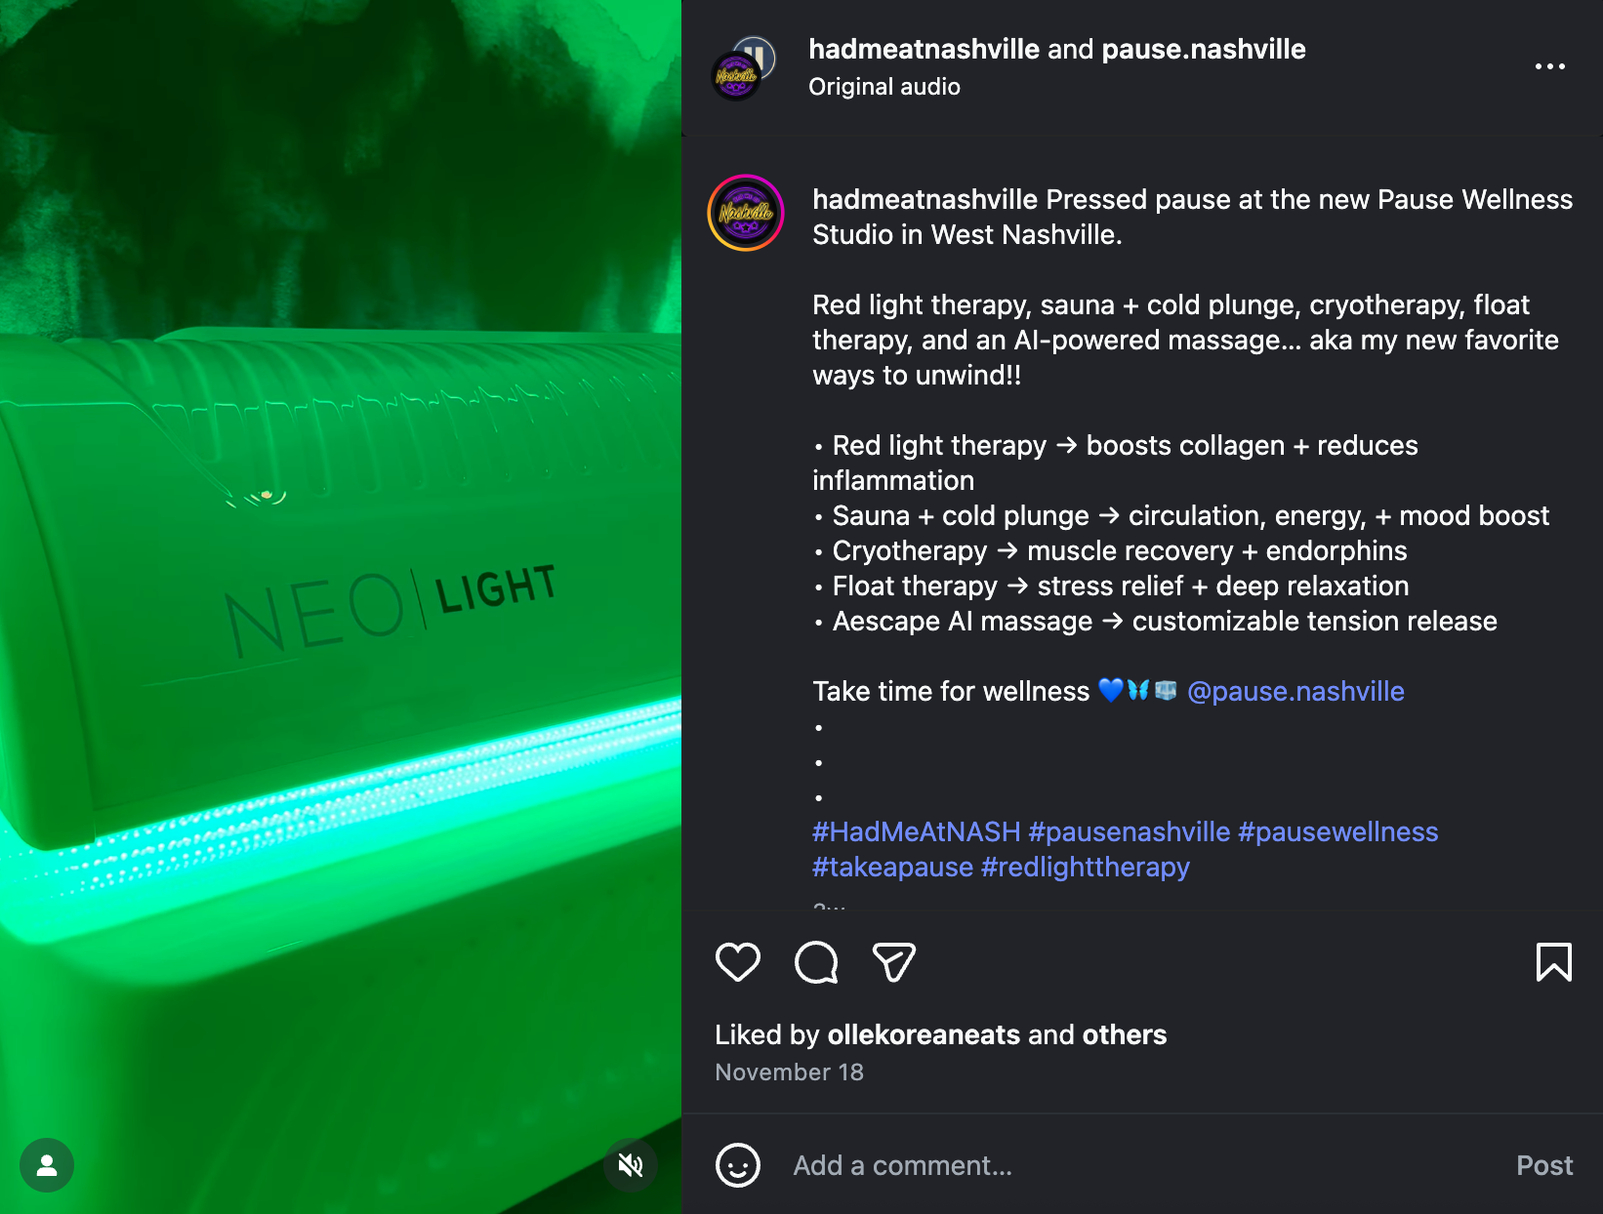
Task: Focus the Add a comment field
Action: (x=1142, y=1165)
